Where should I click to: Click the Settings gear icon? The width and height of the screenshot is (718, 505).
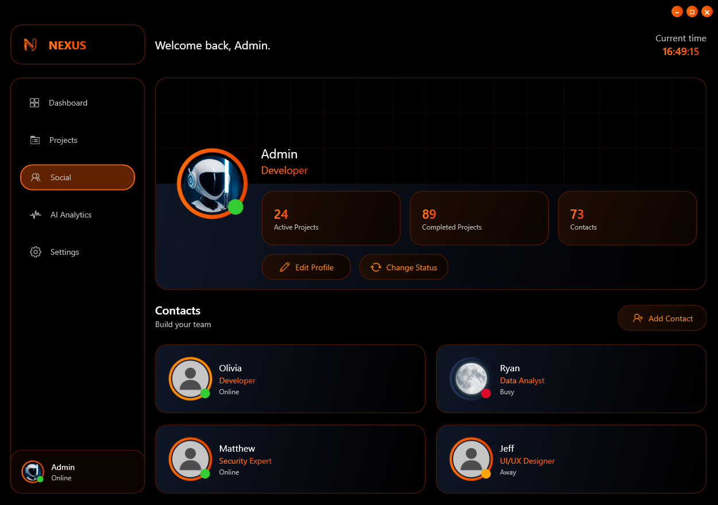[x=36, y=252]
